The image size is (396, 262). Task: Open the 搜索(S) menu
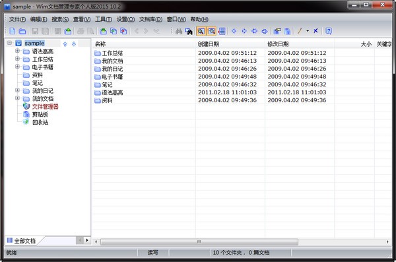tap(60, 19)
